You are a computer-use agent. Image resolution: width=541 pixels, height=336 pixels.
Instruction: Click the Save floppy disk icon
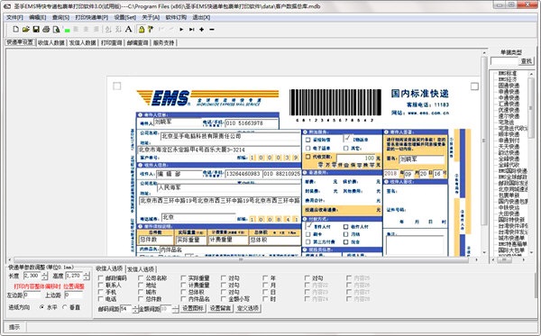[x=36, y=30]
